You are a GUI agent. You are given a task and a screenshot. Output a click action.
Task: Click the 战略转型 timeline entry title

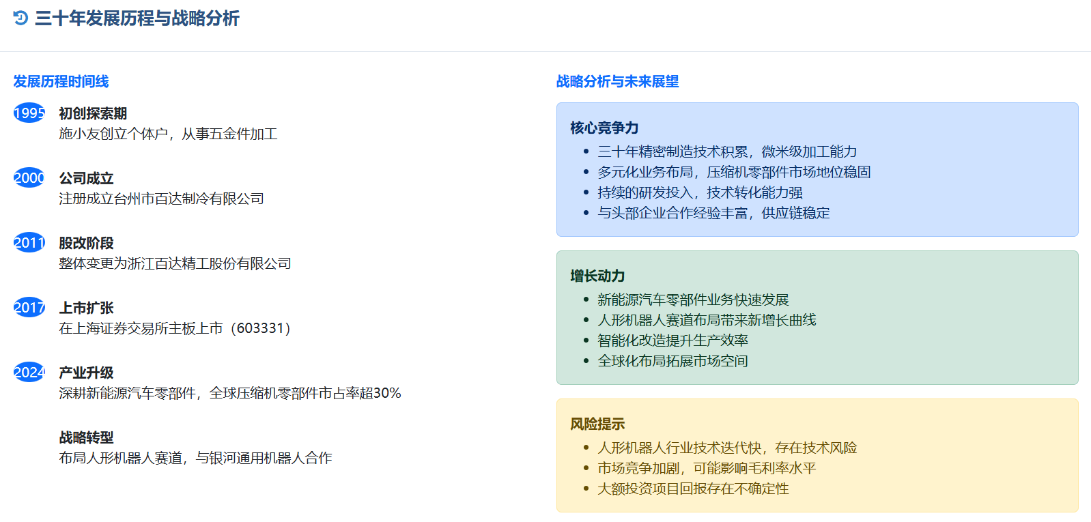(86, 437)
